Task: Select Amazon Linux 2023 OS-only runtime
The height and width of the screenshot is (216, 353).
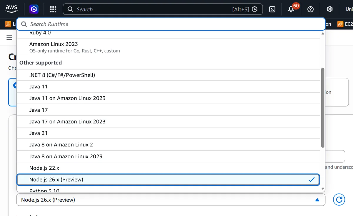Action: point(168,47)
